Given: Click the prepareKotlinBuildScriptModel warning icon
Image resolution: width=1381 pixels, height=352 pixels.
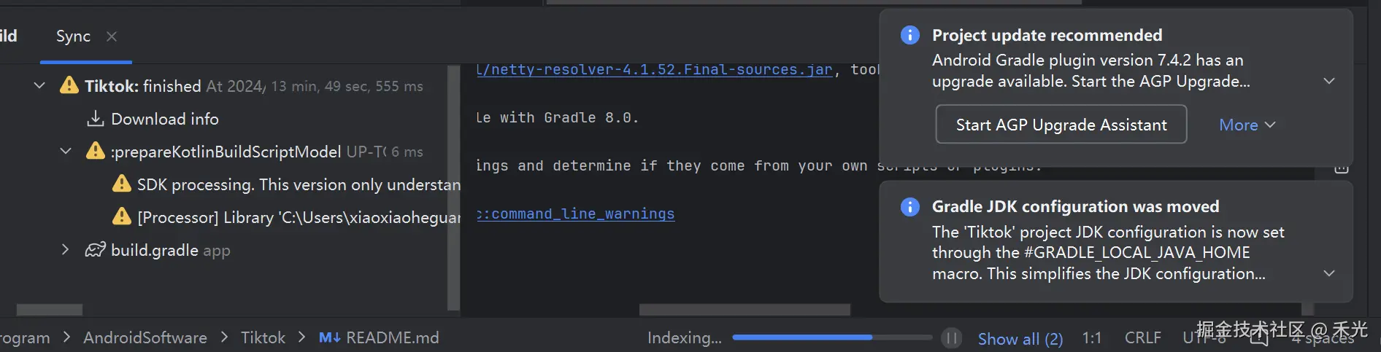Looking at the screenshot, I should pyautogui.click(x=96, y=152).
